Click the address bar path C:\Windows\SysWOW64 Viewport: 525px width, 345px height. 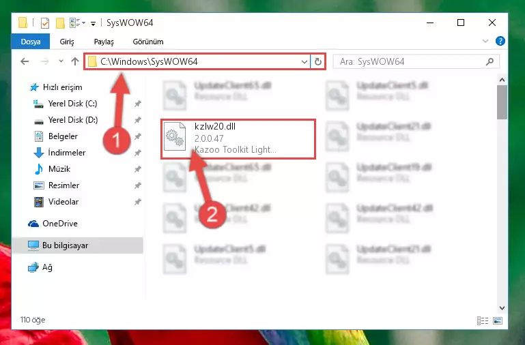[149, 61]
